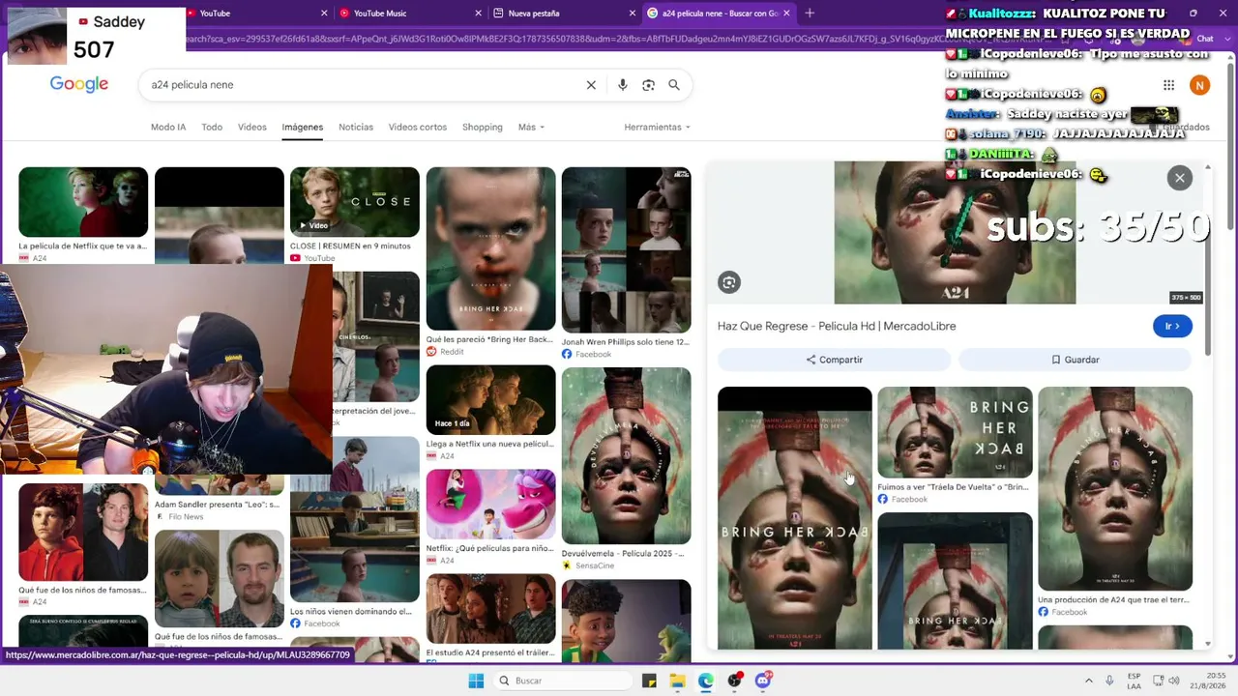Open 'La película de Netflix que te va a...' result
The width and height of the screenshot is (1238, 696).
[x=83, y=202]
